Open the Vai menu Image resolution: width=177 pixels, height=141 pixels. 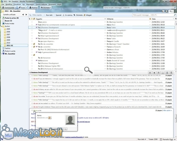[23, 4]
